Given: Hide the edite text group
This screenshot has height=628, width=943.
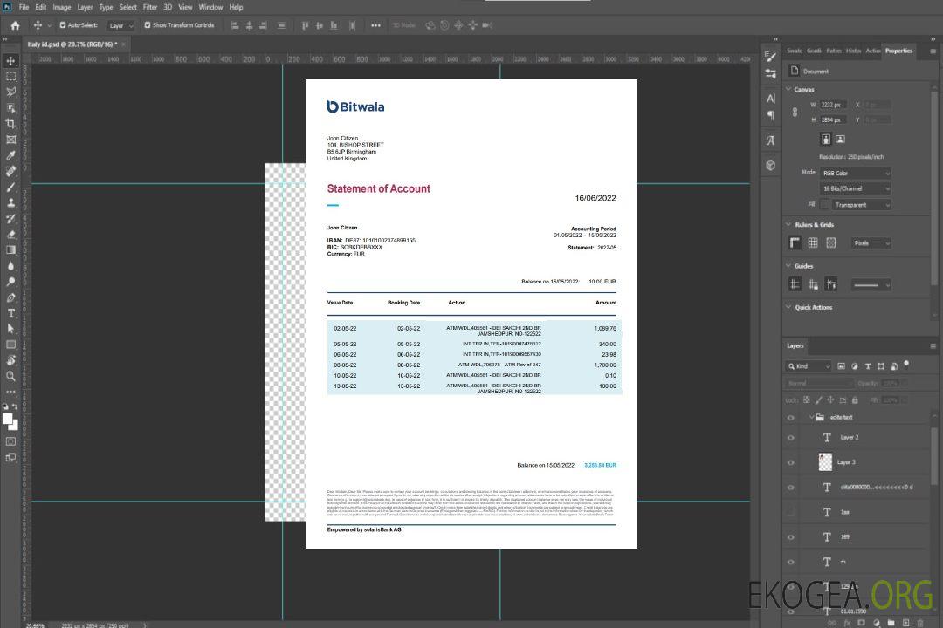Looking at the screenshot, I should pos(791,417).
